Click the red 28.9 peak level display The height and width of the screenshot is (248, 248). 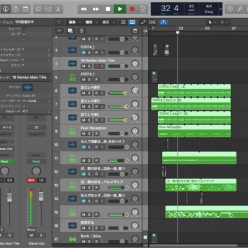[31, 180]
